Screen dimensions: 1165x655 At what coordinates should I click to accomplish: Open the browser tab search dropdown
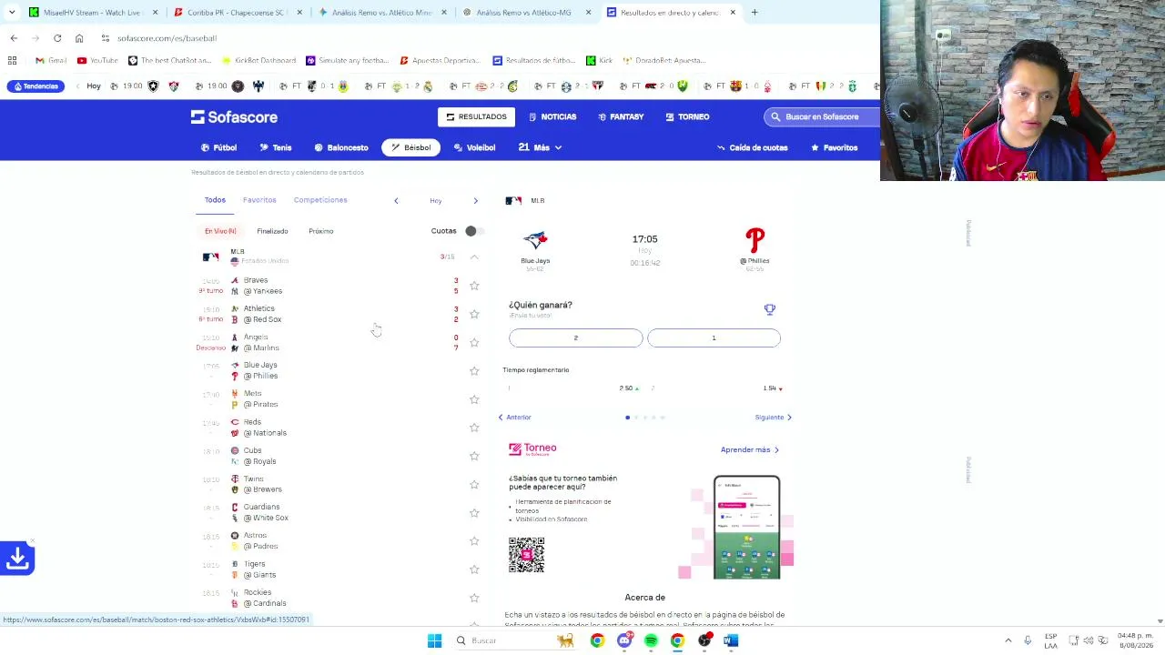pyautogui.click(x=12, y=13)
